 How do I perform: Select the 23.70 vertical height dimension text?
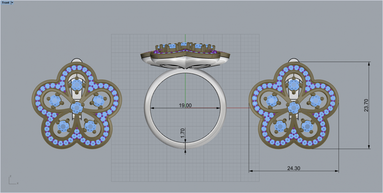[x=366, y=105]
